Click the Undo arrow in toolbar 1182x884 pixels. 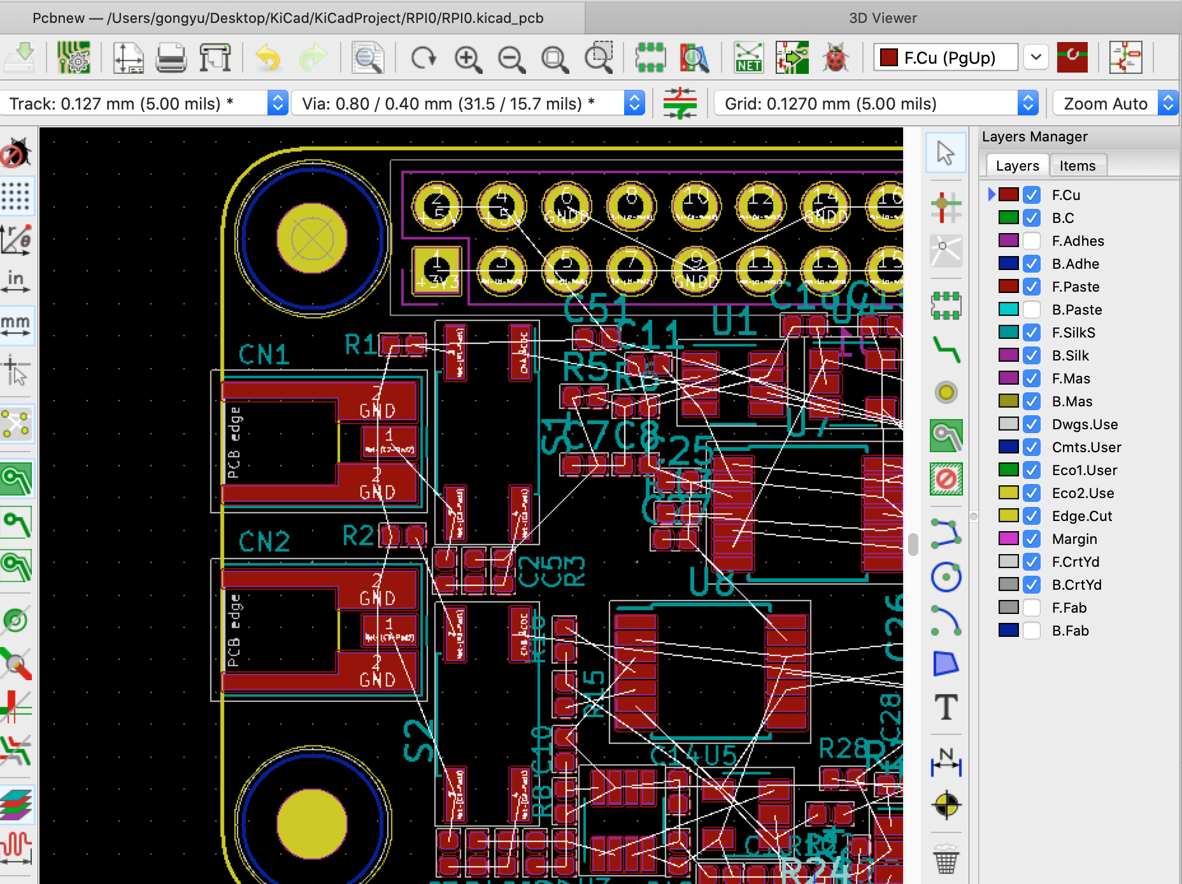click(x=268, y=59)
